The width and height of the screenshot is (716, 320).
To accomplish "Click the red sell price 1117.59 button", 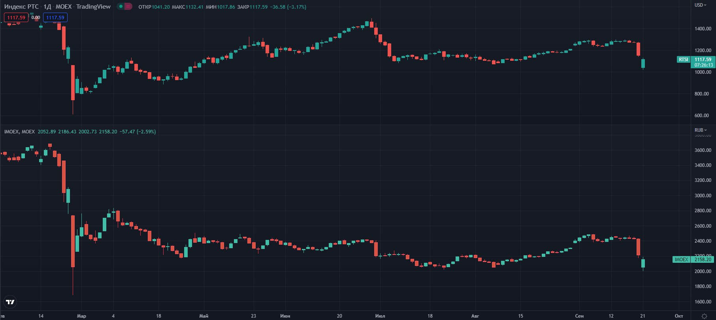I will (x=16, y=17).
